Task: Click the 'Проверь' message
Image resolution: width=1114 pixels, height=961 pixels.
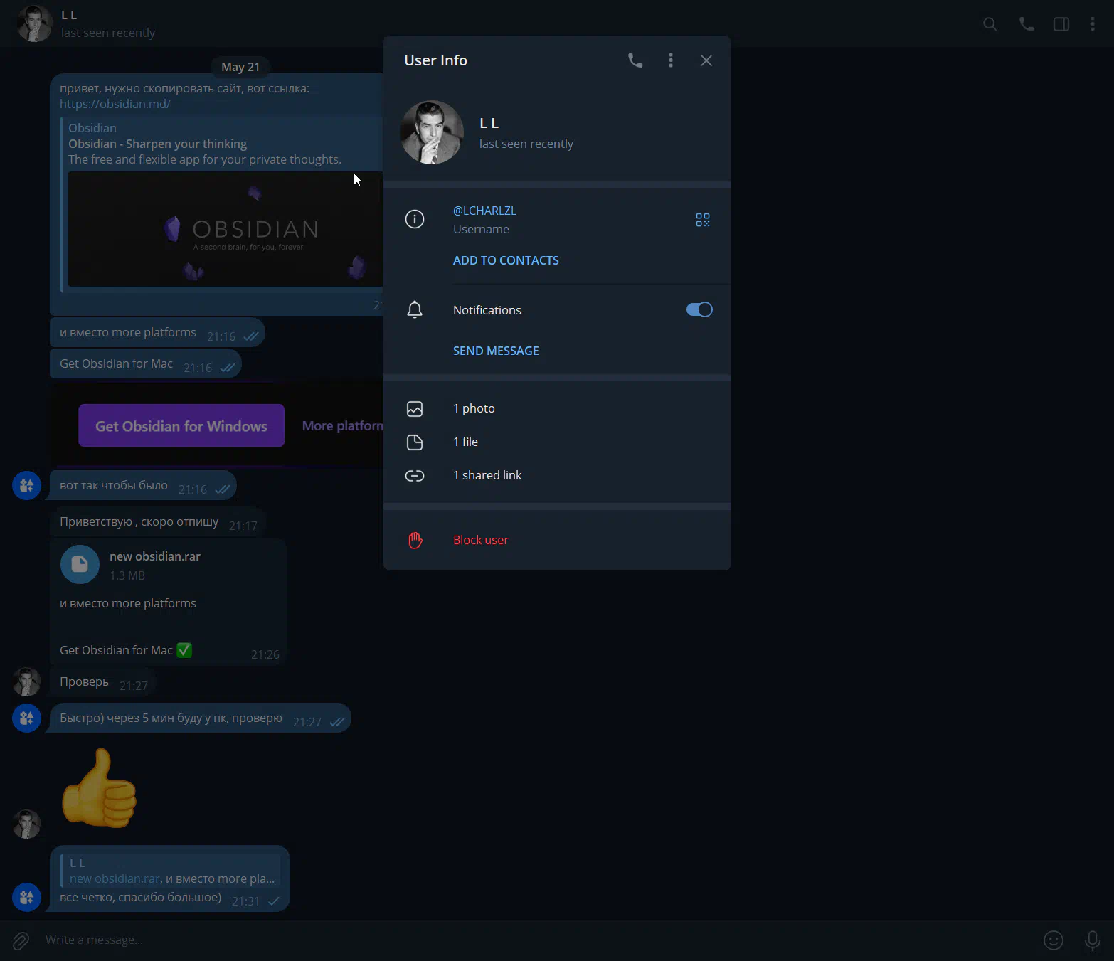Action: coord(104,682)
